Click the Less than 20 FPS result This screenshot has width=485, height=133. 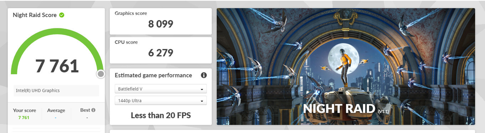click(x=161, y=115)
